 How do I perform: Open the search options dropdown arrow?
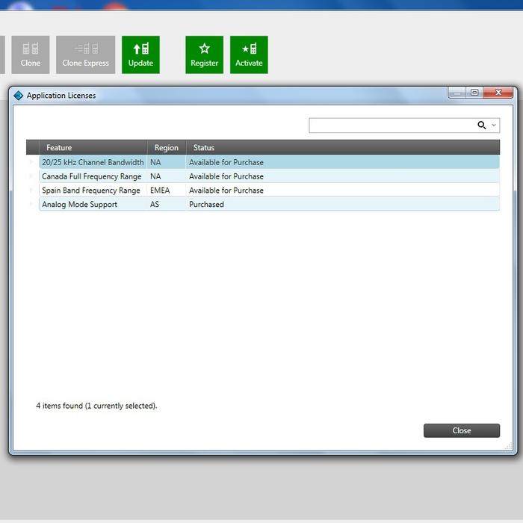pyautogui.click(x=494, y=126)
